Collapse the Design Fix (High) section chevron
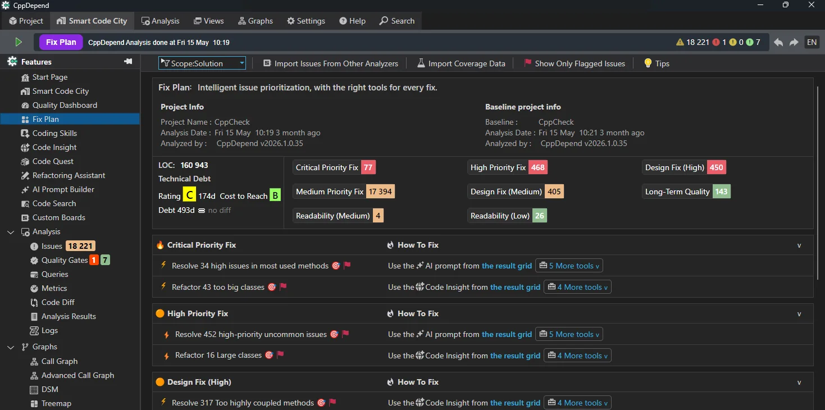This screenshot has height=410, width=825. click(x=799, y=382)
